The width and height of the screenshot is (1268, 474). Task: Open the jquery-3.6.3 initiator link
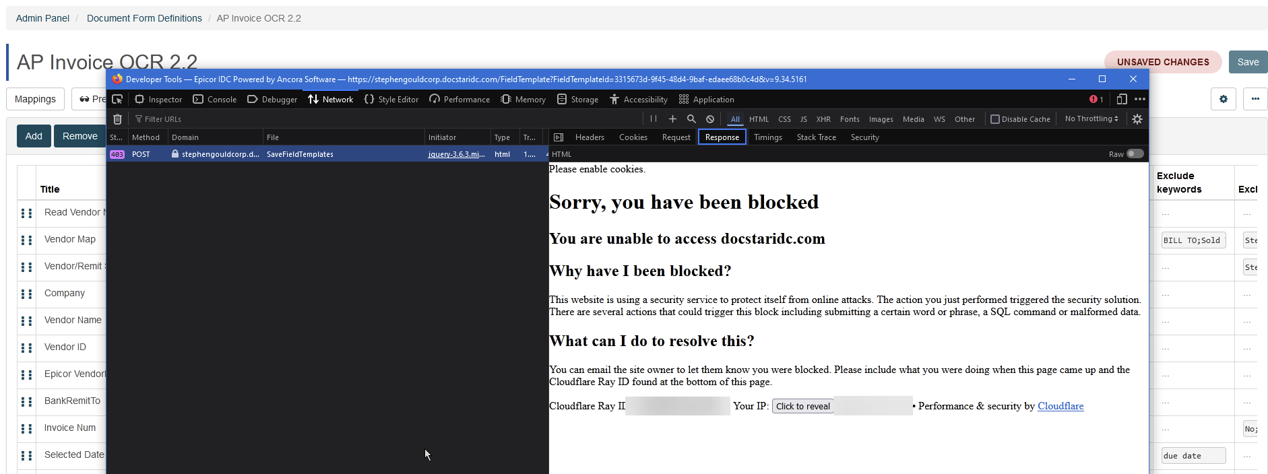click(456, 154)
